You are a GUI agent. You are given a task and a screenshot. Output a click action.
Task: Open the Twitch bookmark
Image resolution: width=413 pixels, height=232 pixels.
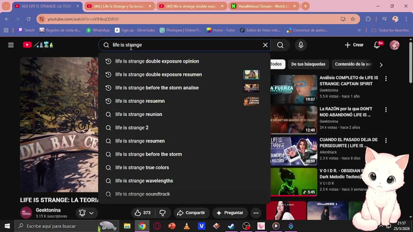click(x=26, y=30)
